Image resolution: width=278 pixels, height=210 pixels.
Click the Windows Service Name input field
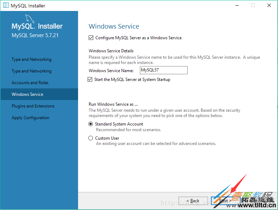point(164,70)
